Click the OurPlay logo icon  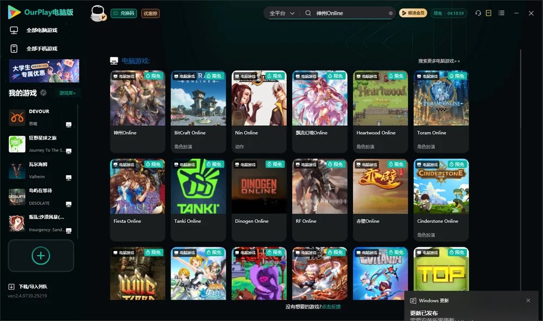14,12
